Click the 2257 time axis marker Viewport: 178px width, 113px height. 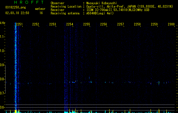[121, 24]
